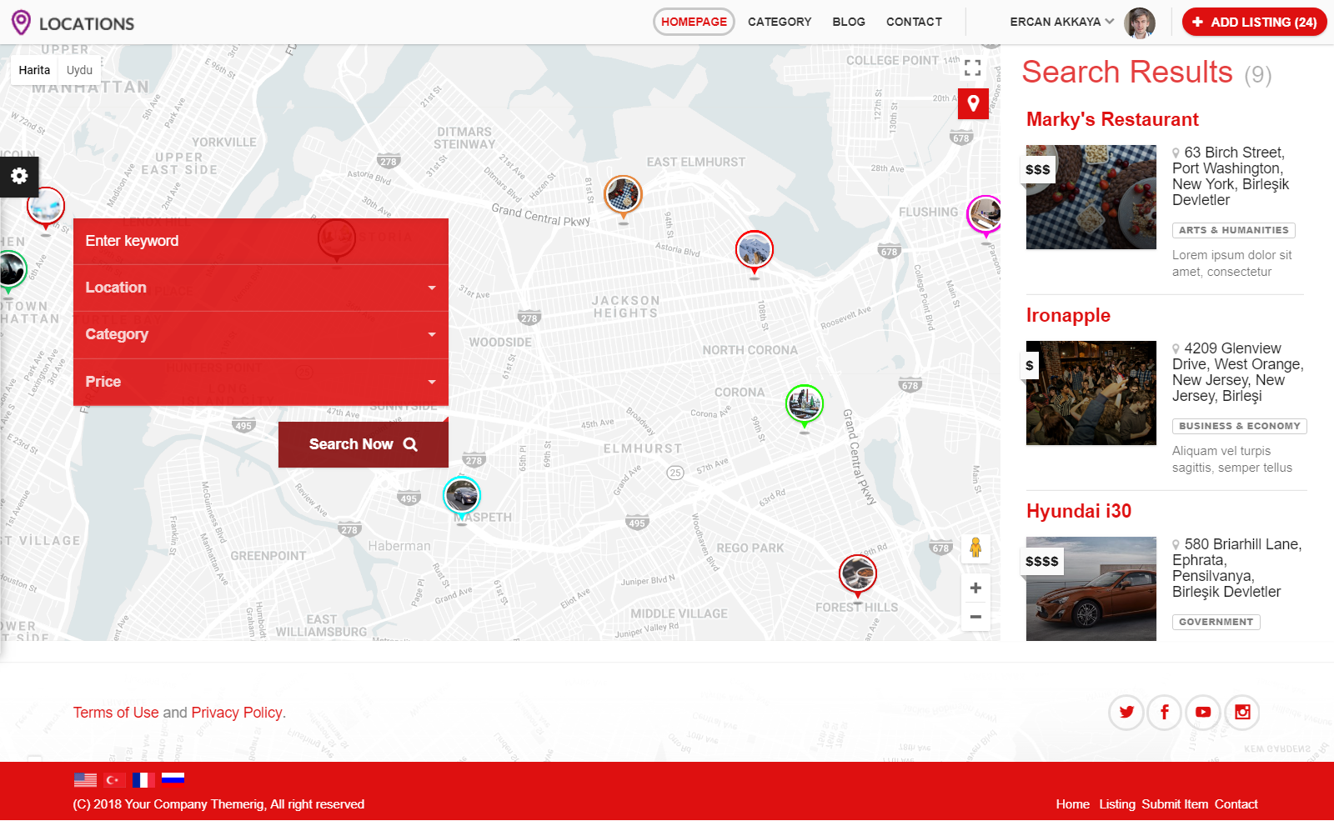Image resolution: width=1334 pixels, height=821 pixels.
Task: Select the red food marker at Forest Hills
Action: click(x=858, y=575)
